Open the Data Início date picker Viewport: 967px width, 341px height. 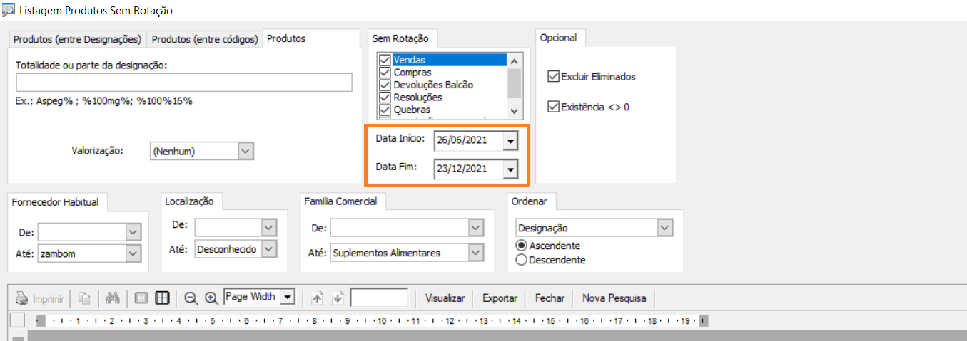click(x=510, y=141)
